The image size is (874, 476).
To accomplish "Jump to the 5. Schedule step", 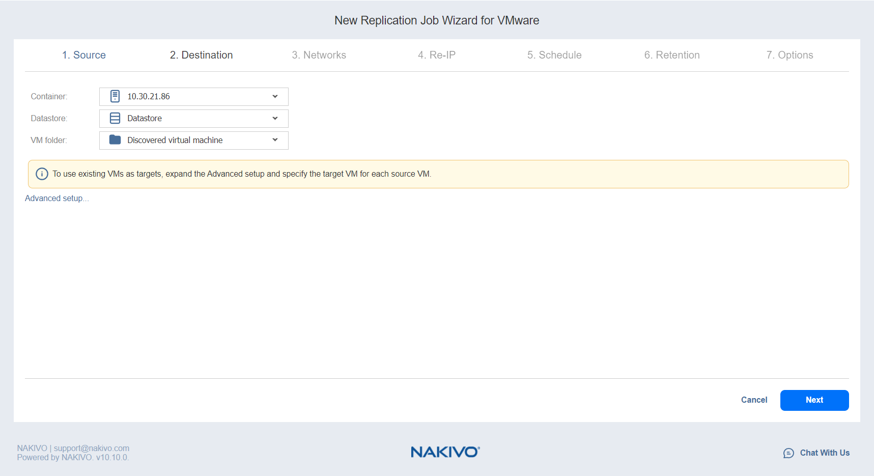I will coord(554,55).
